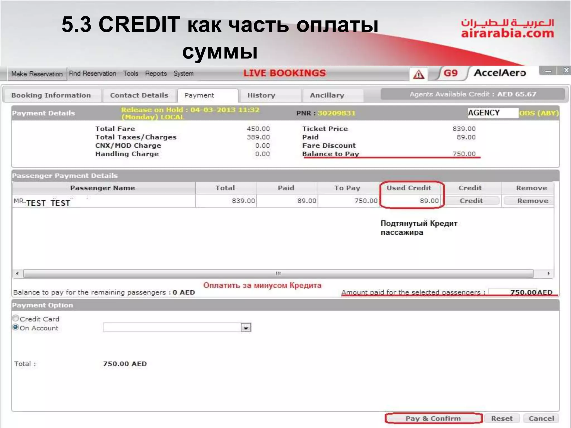Click the To Pay value 750.00 cell
This screenshot has height=428, width=571.
[x=348, y=201]
